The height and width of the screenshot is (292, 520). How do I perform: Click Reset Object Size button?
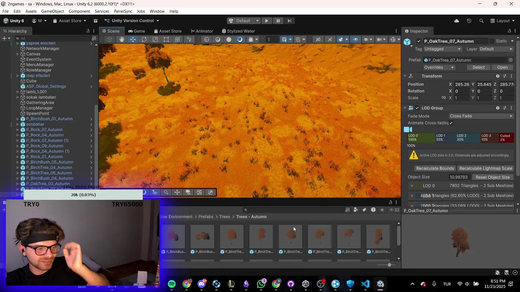(493, 177)
